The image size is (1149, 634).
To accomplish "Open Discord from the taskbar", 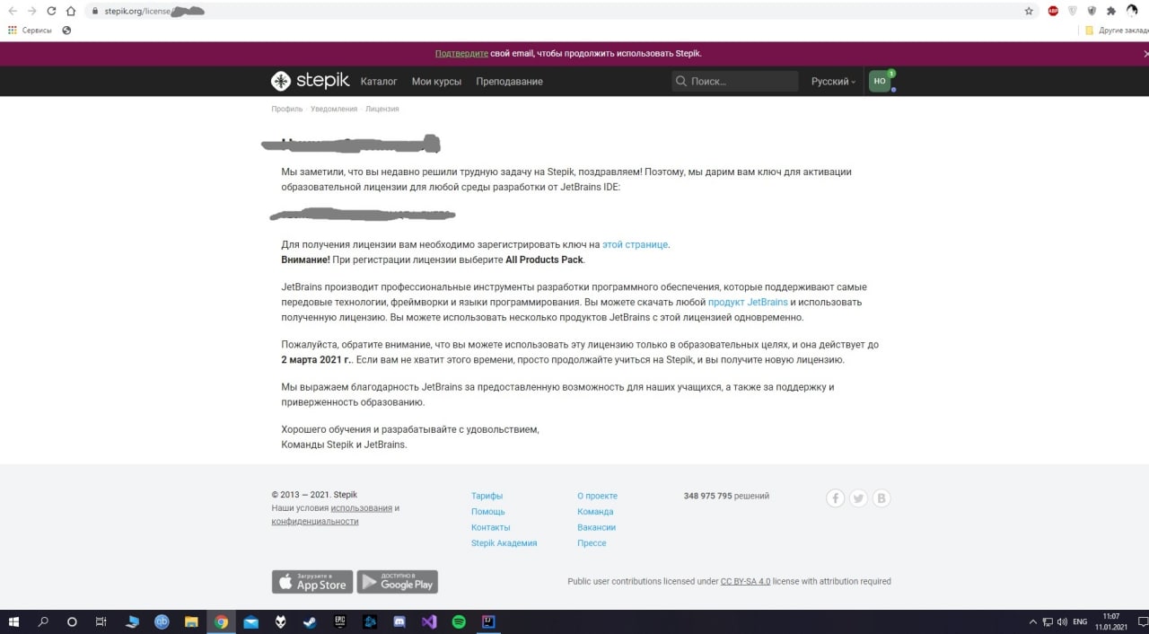I will click(399, 621).
